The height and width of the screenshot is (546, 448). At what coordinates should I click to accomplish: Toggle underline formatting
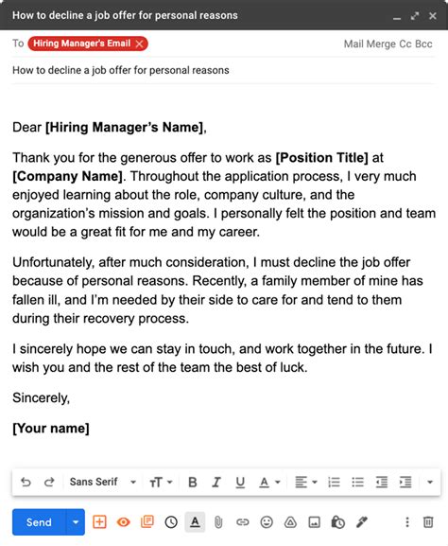(x=240, y=483)
